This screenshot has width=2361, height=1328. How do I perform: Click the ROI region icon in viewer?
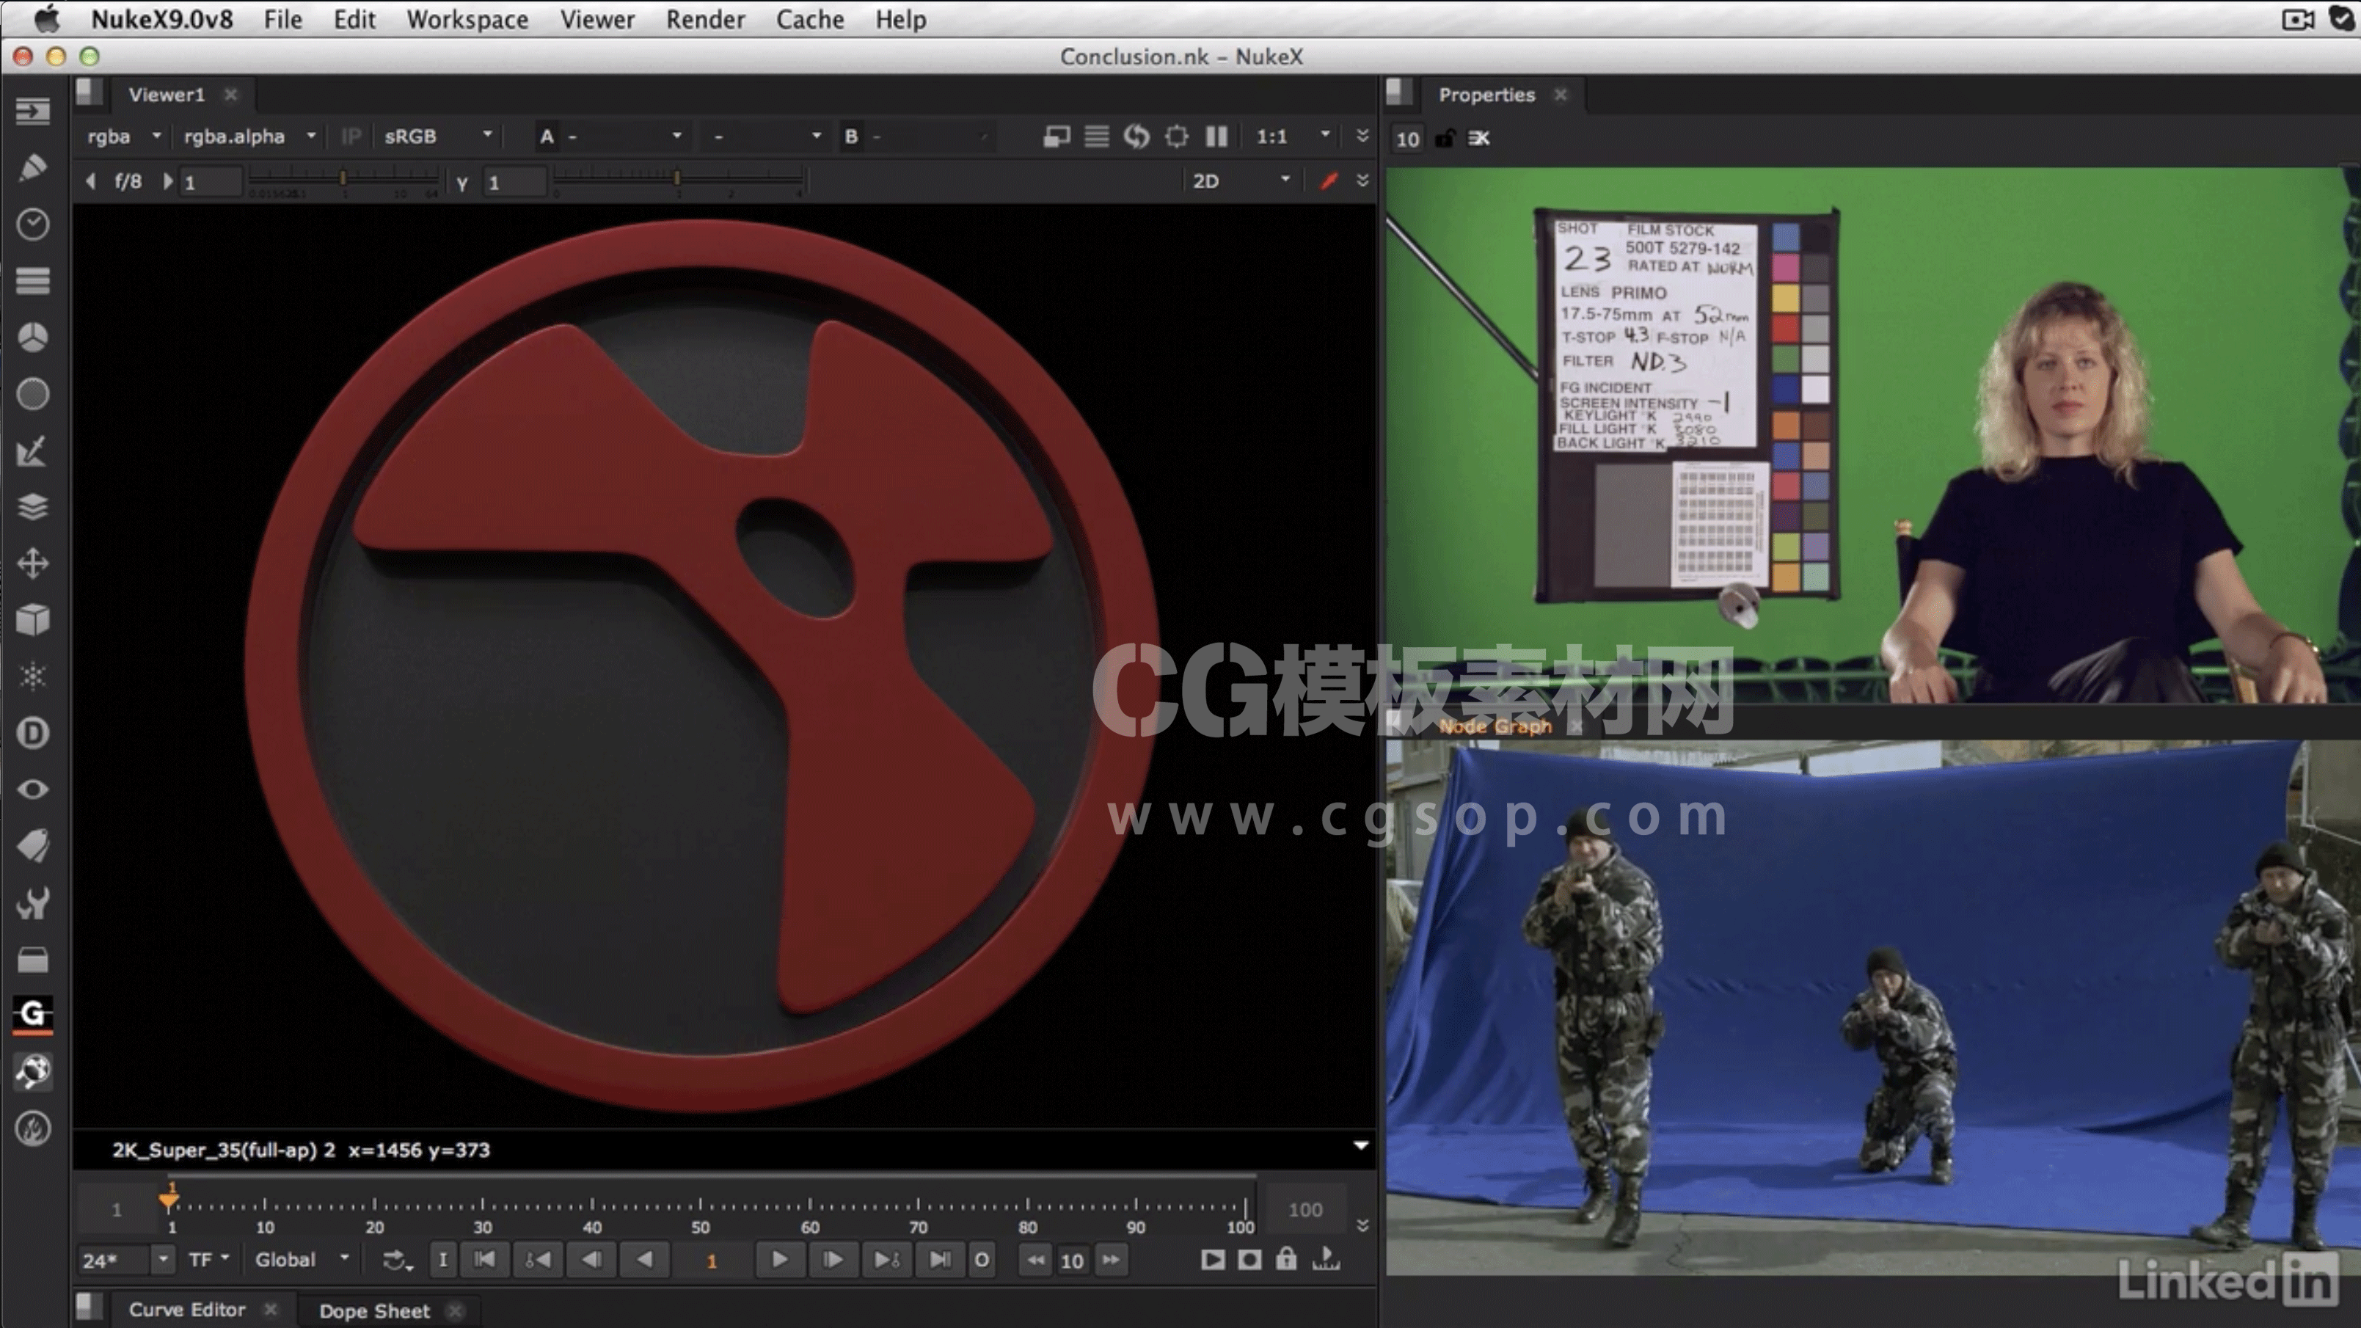pos(1176,136)
